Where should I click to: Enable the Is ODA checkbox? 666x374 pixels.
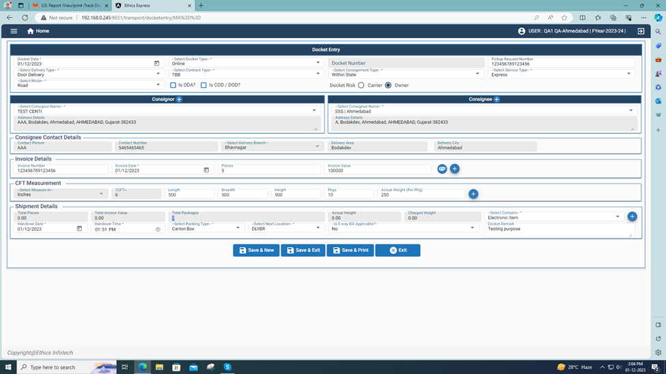pos(173,85)
